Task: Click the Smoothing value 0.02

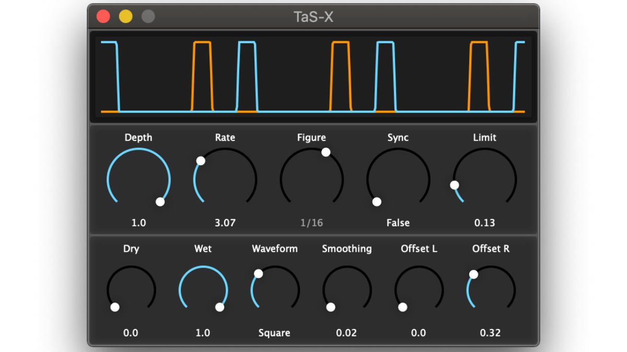Action: click(346, 333)
